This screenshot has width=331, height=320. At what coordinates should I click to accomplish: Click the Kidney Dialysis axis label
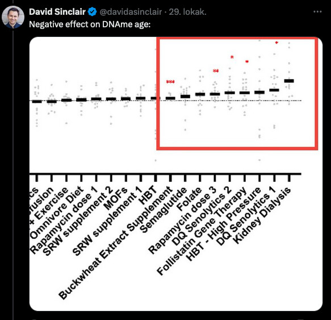coord(262,215)
